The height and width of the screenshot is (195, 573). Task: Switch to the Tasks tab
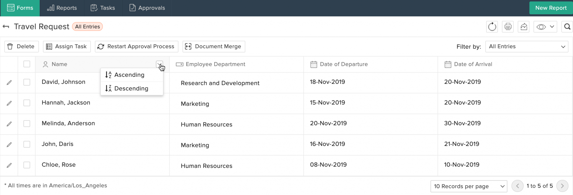click(103, 8)
